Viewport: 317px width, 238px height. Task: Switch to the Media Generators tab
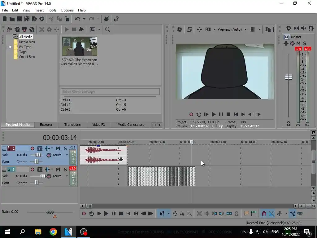[131, 125]
